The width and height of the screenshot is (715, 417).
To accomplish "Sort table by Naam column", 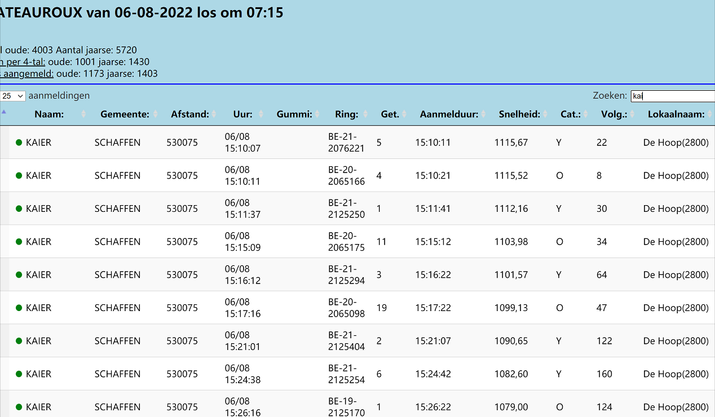I will [49, 114].
